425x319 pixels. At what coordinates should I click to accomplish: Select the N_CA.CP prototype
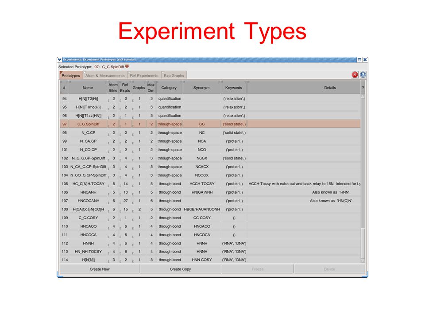[88, 141]
